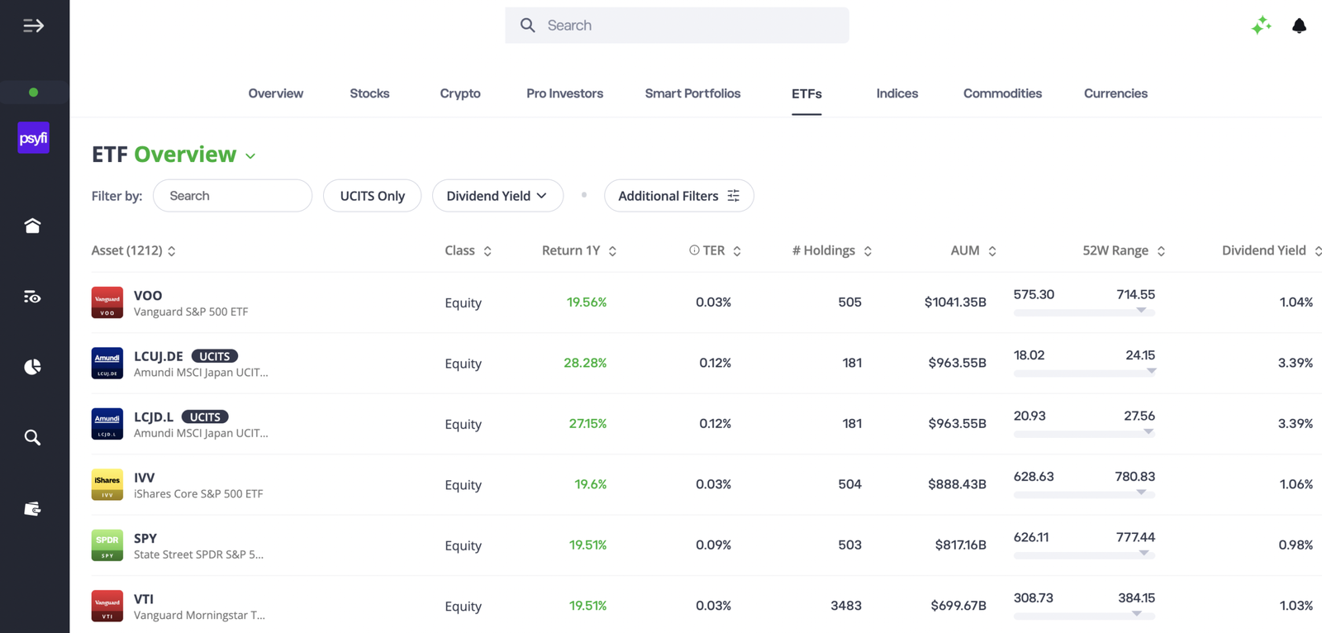Expand the ETF Overview chevron dropdown
The width and height of the screenshot is (1322, 633).
click(250, 156)
